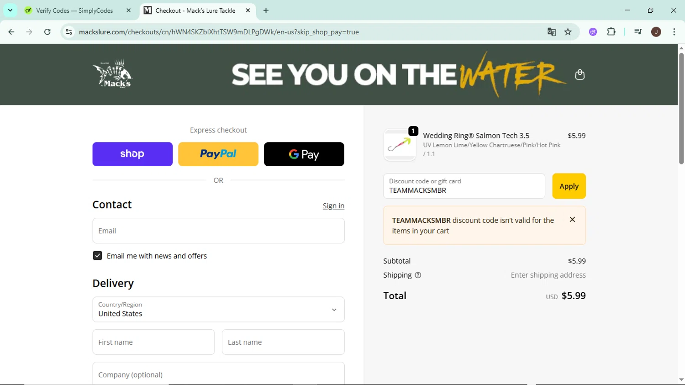
Task: Open the Chrome profile avatar J
Action: click(656, 32)
